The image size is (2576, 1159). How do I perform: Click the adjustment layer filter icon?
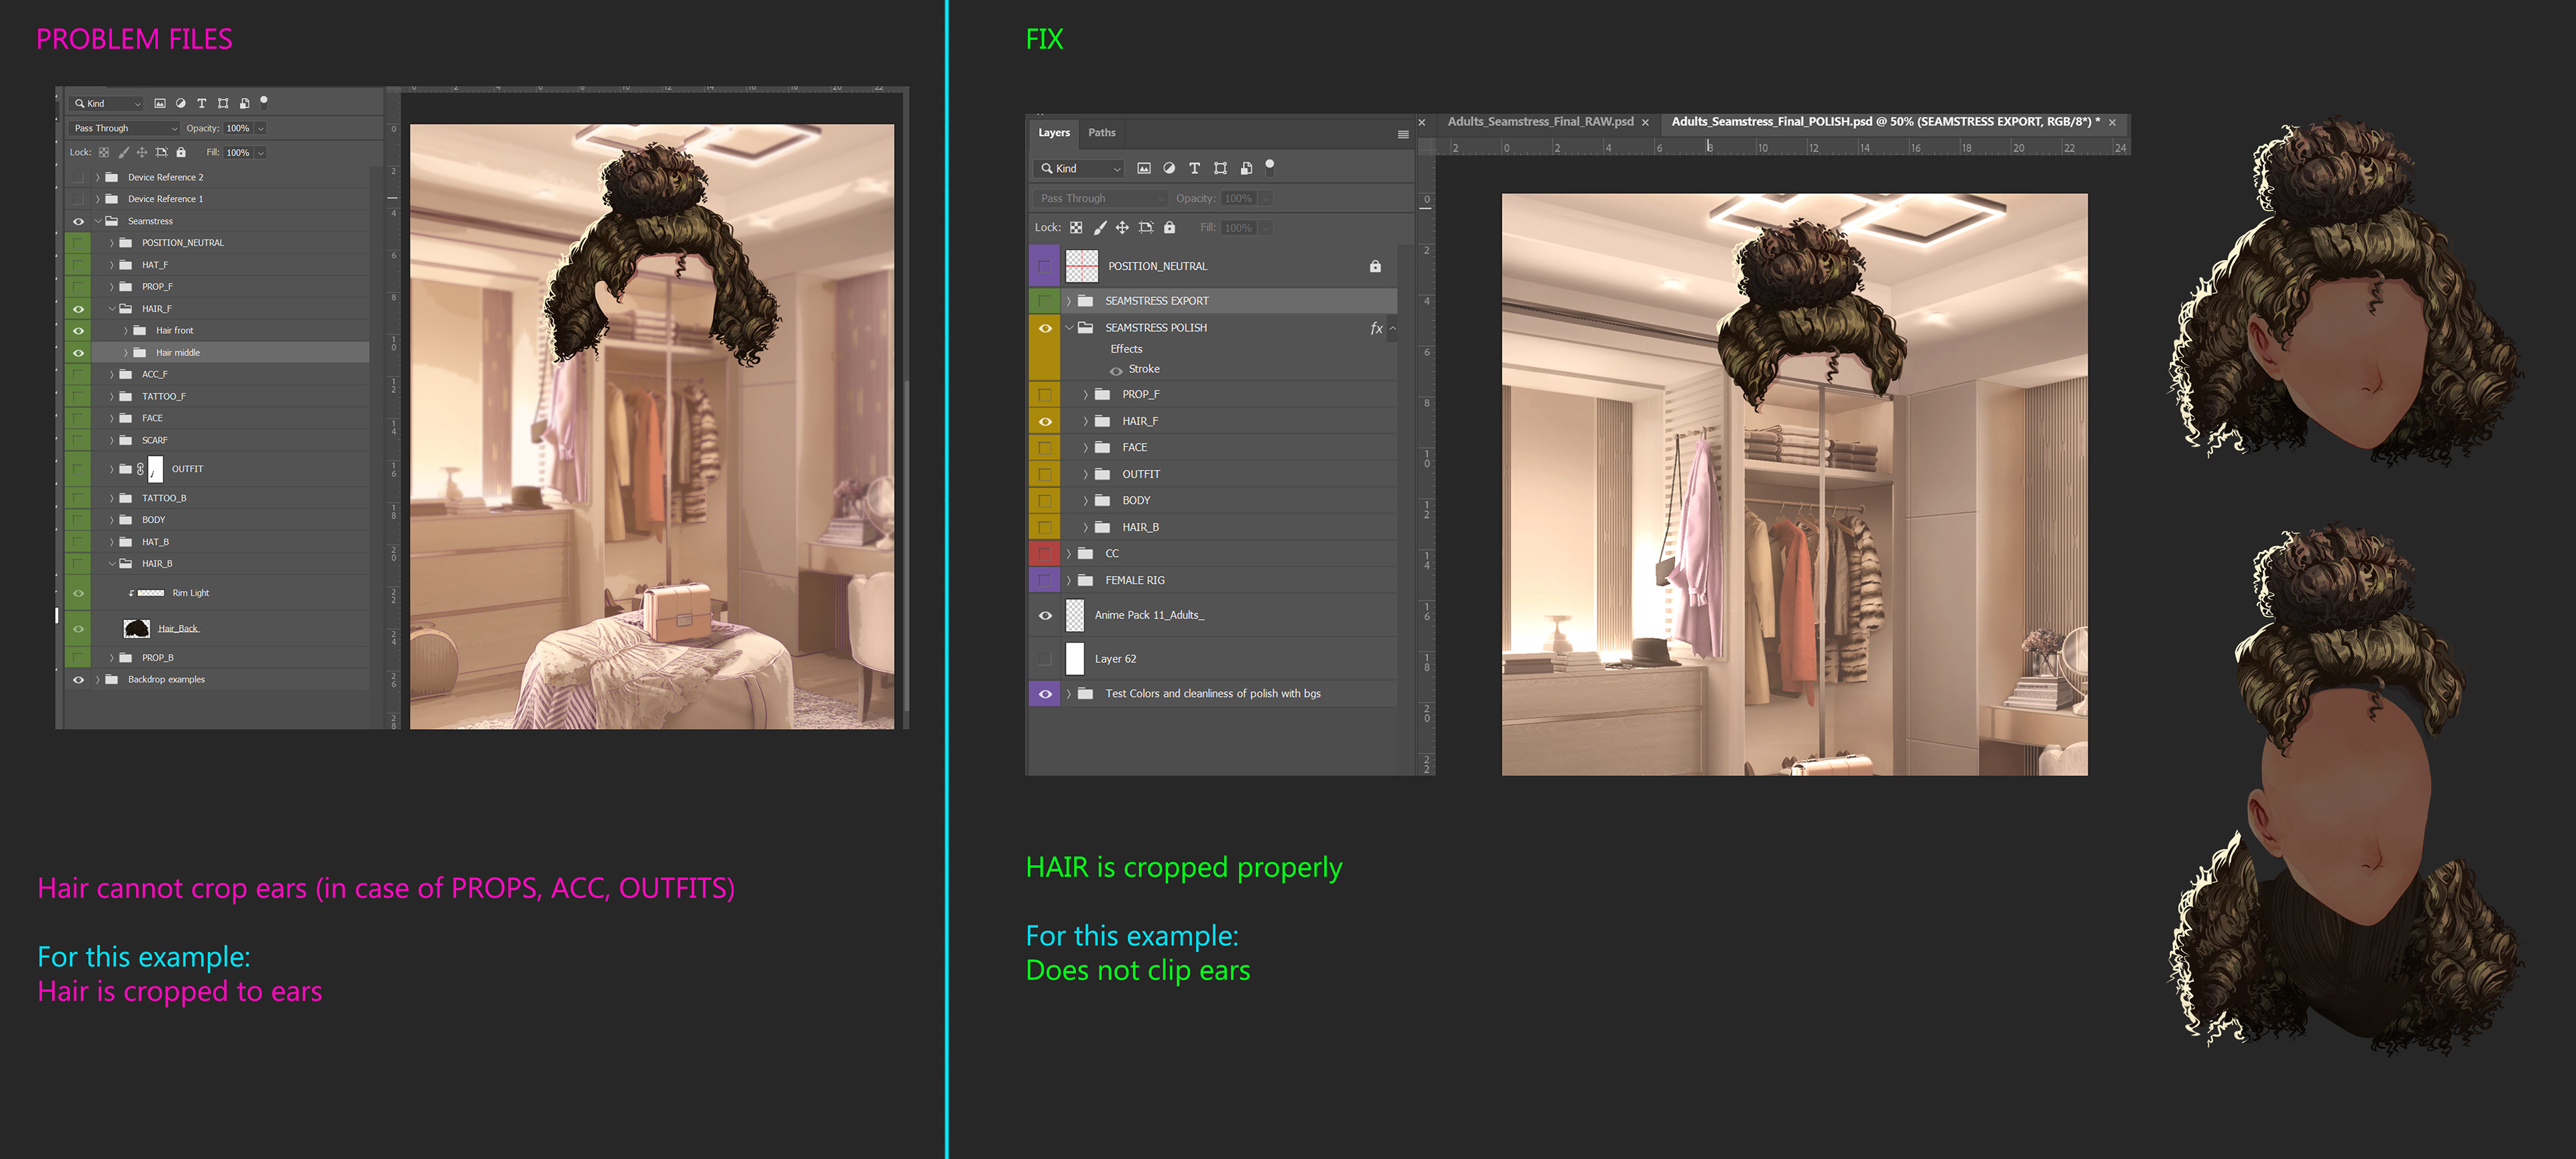pyautogui.click(x=1169, y=168)
